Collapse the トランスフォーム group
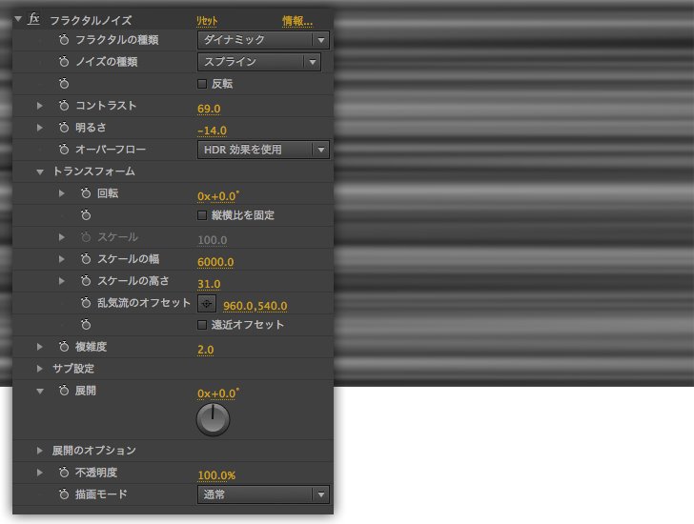Screen dimensions: 694x524 (40, 171)
